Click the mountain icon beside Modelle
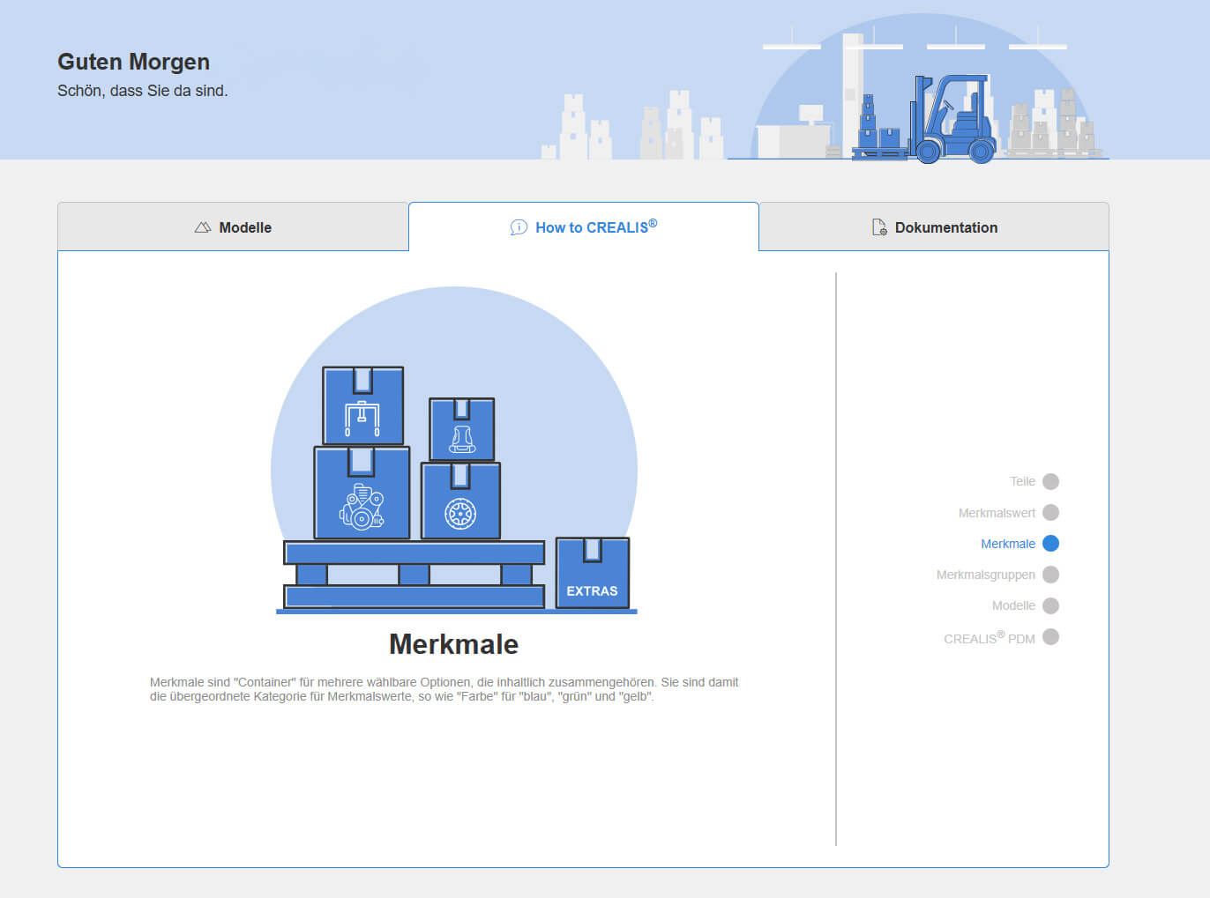This screenshot has width=1210, height=898. pyautogui.click(x=203, y=227)
